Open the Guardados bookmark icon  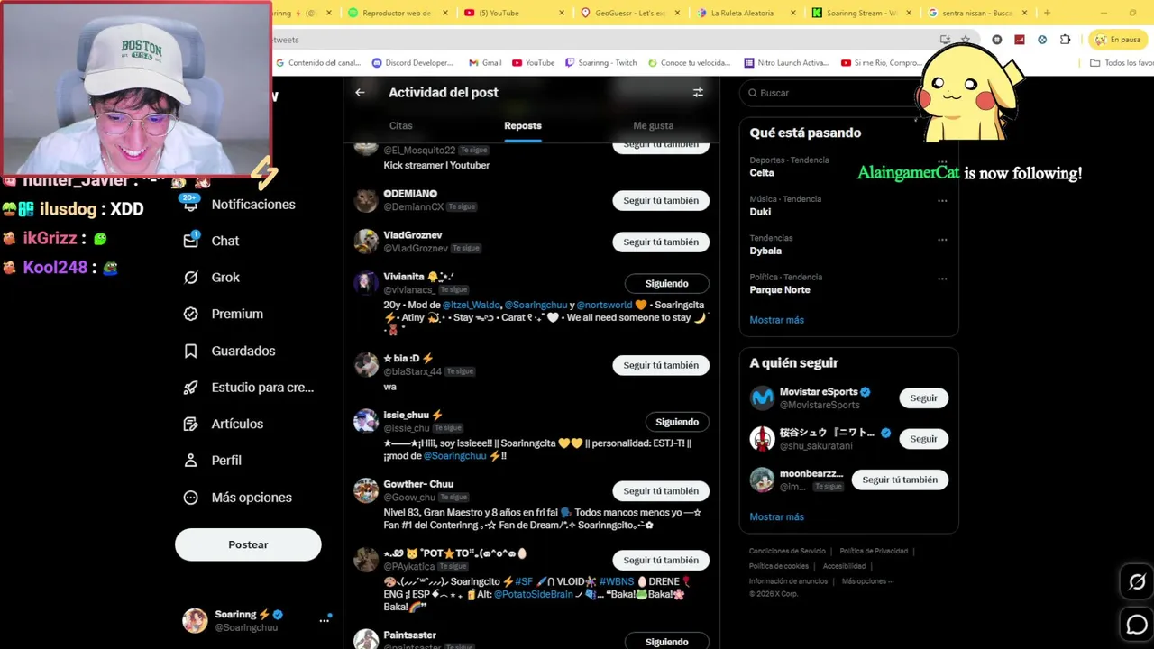pos(190,351)
